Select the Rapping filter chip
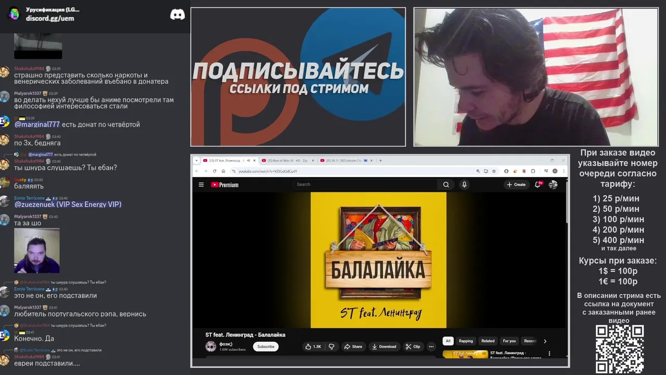The width and height of the screenshot is (666, 375). [466, 341]
